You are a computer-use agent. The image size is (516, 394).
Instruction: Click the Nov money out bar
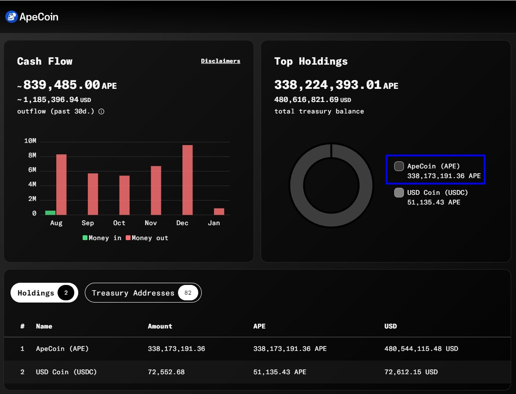(x=156, y=190)
